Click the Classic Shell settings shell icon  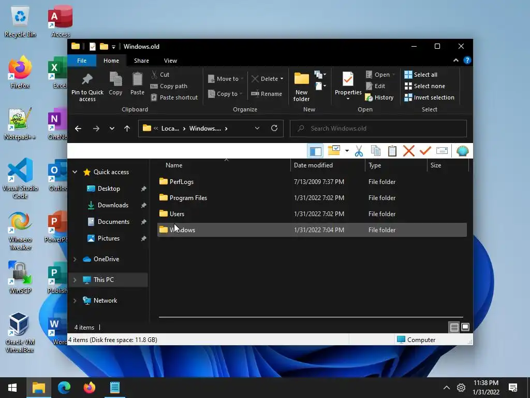point(462,151)
